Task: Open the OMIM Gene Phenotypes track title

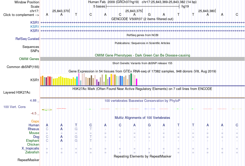Action: (142, 55)
